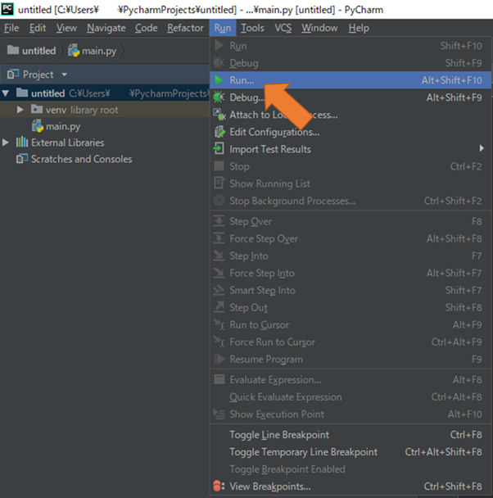
Task: Select View Breakpoints... entry
Action: [x=351, y=486]
